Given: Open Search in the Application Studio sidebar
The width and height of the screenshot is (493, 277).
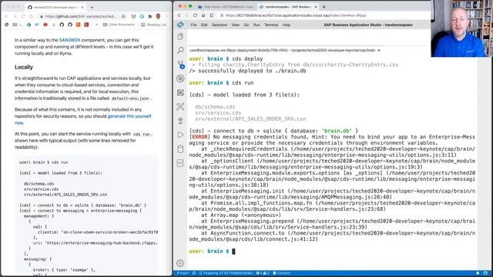Looking at the screenshot, I should click(x=180, y=50).
